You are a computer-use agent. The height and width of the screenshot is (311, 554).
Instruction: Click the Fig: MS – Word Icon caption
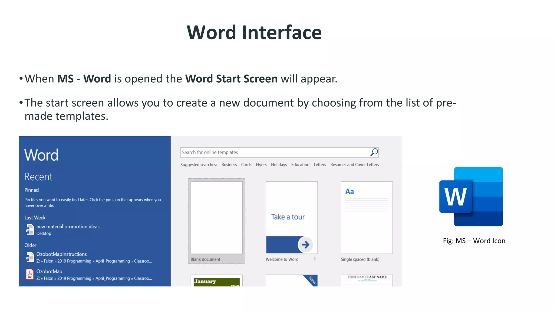click(474, 241)
